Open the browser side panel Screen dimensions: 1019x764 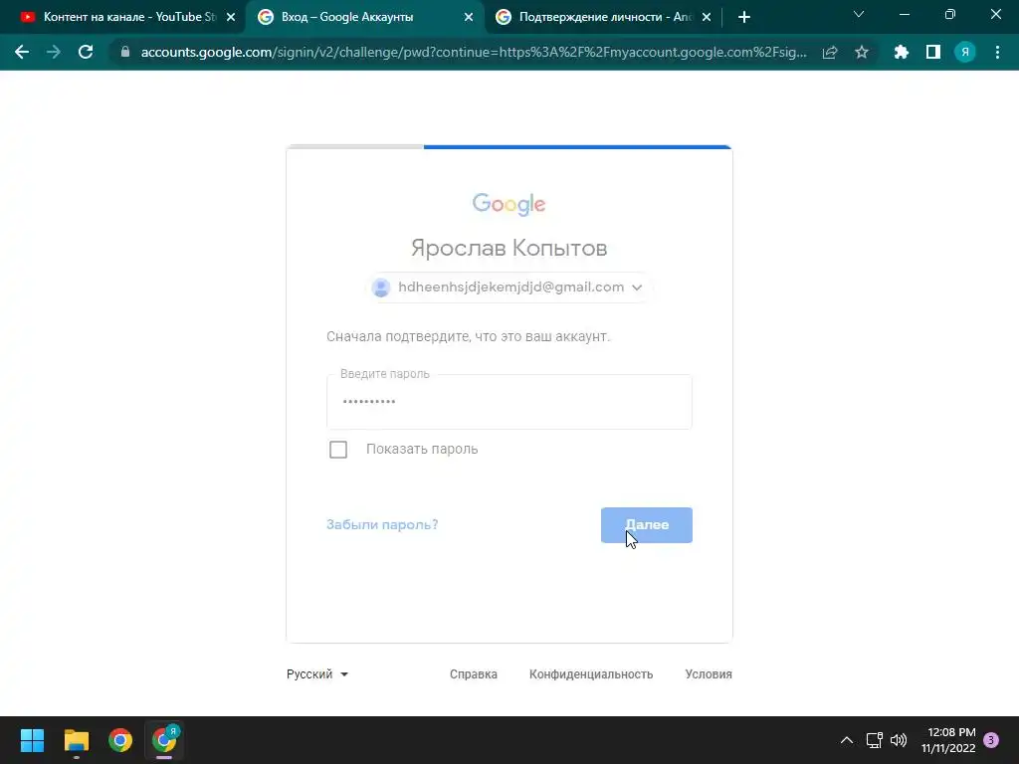pos(933,52)
